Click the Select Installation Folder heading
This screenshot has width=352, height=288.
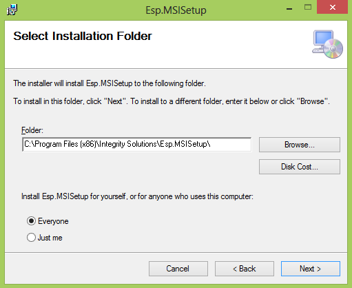click(x=83, y=36)
